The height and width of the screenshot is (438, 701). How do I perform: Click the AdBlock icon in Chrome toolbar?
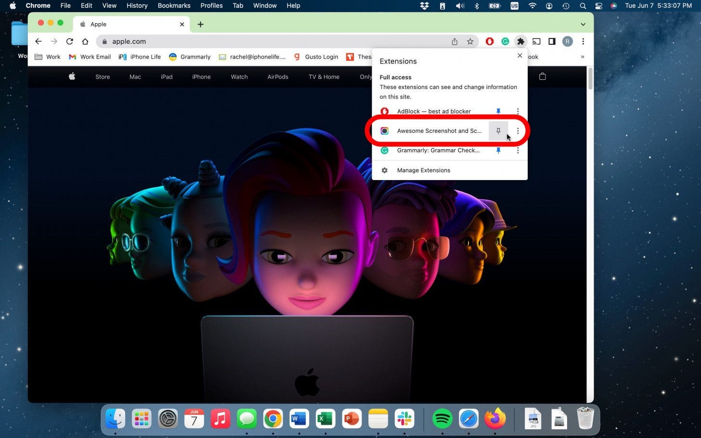tap(490, 41)
